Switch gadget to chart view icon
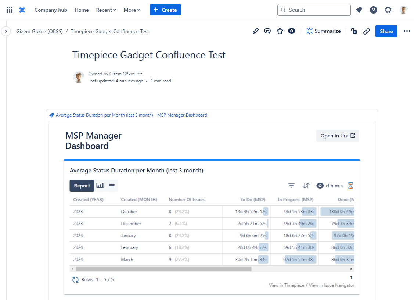The height and width of the screenshot is (300, 414). 101,186
